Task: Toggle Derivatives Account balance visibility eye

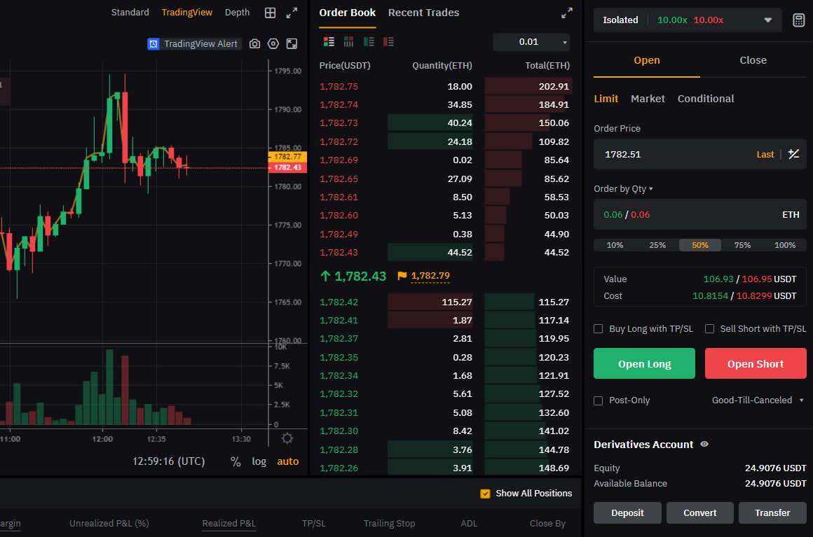Action: tap(704, 445)
